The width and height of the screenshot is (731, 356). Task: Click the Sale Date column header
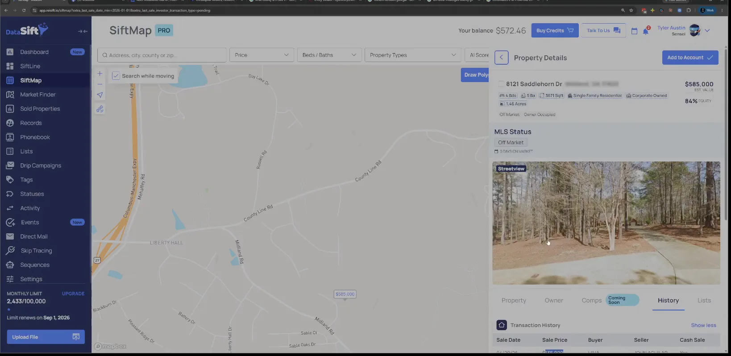tap(508, 340)
